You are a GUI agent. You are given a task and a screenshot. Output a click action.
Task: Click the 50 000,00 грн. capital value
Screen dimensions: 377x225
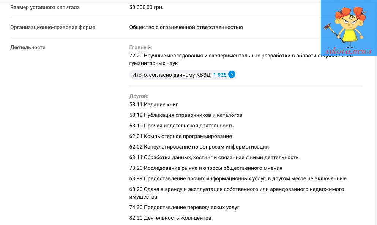point(146,7)
